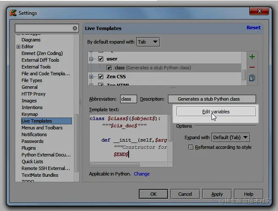Confirm settings with OK button

[x=153, y=194]
